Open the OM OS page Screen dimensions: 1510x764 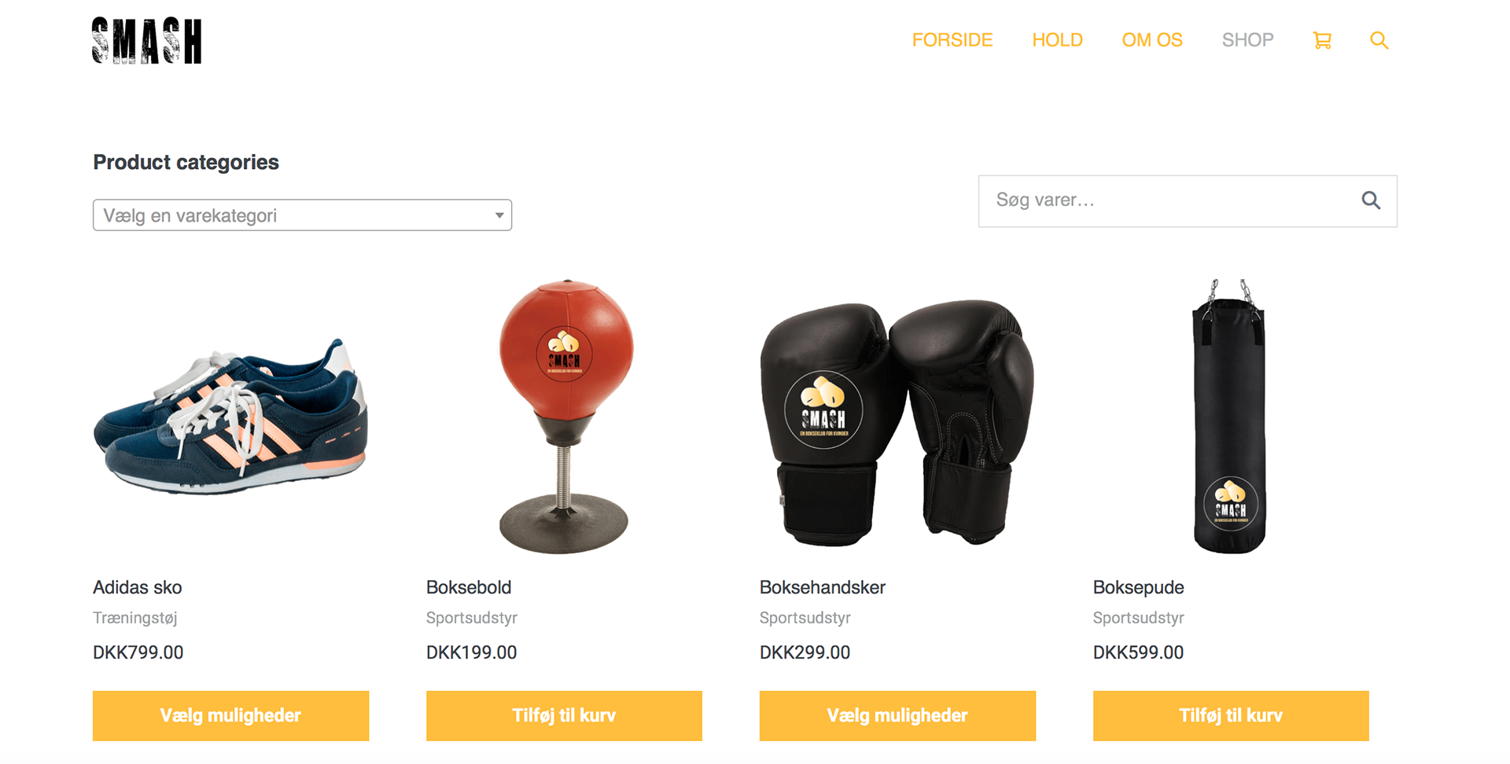coord(1152,40)
